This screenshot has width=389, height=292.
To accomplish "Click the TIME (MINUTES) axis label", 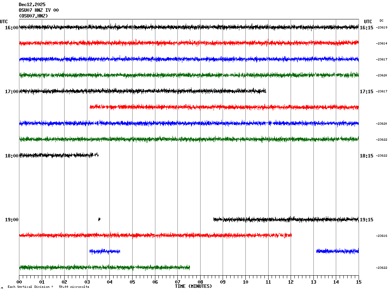I will [x=193, y=286].
